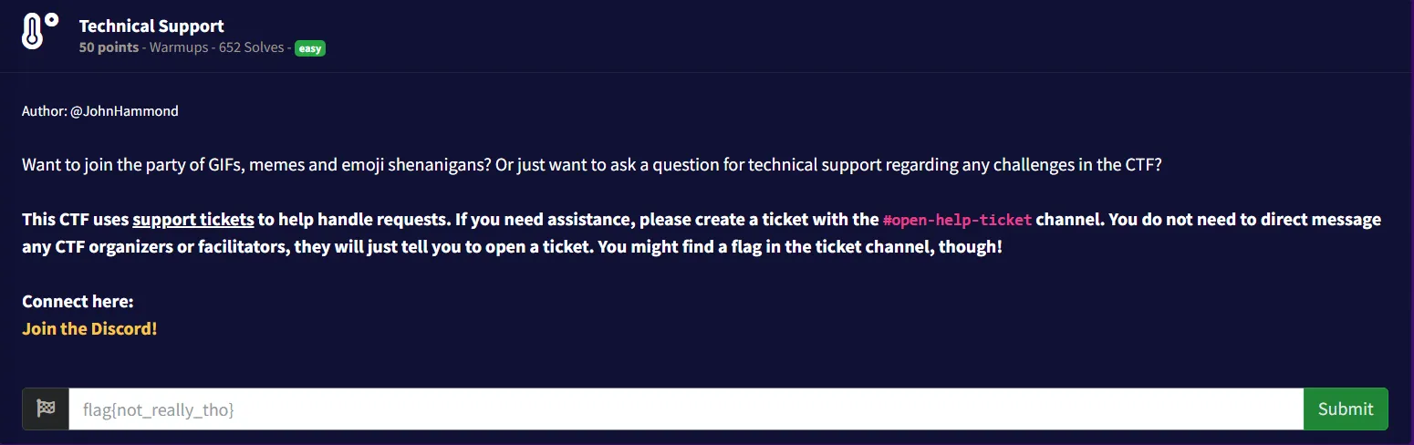The width and height of the screenshot is (1414, 445).
Task: View the 652 Solves count
Action: pos(251,47)
